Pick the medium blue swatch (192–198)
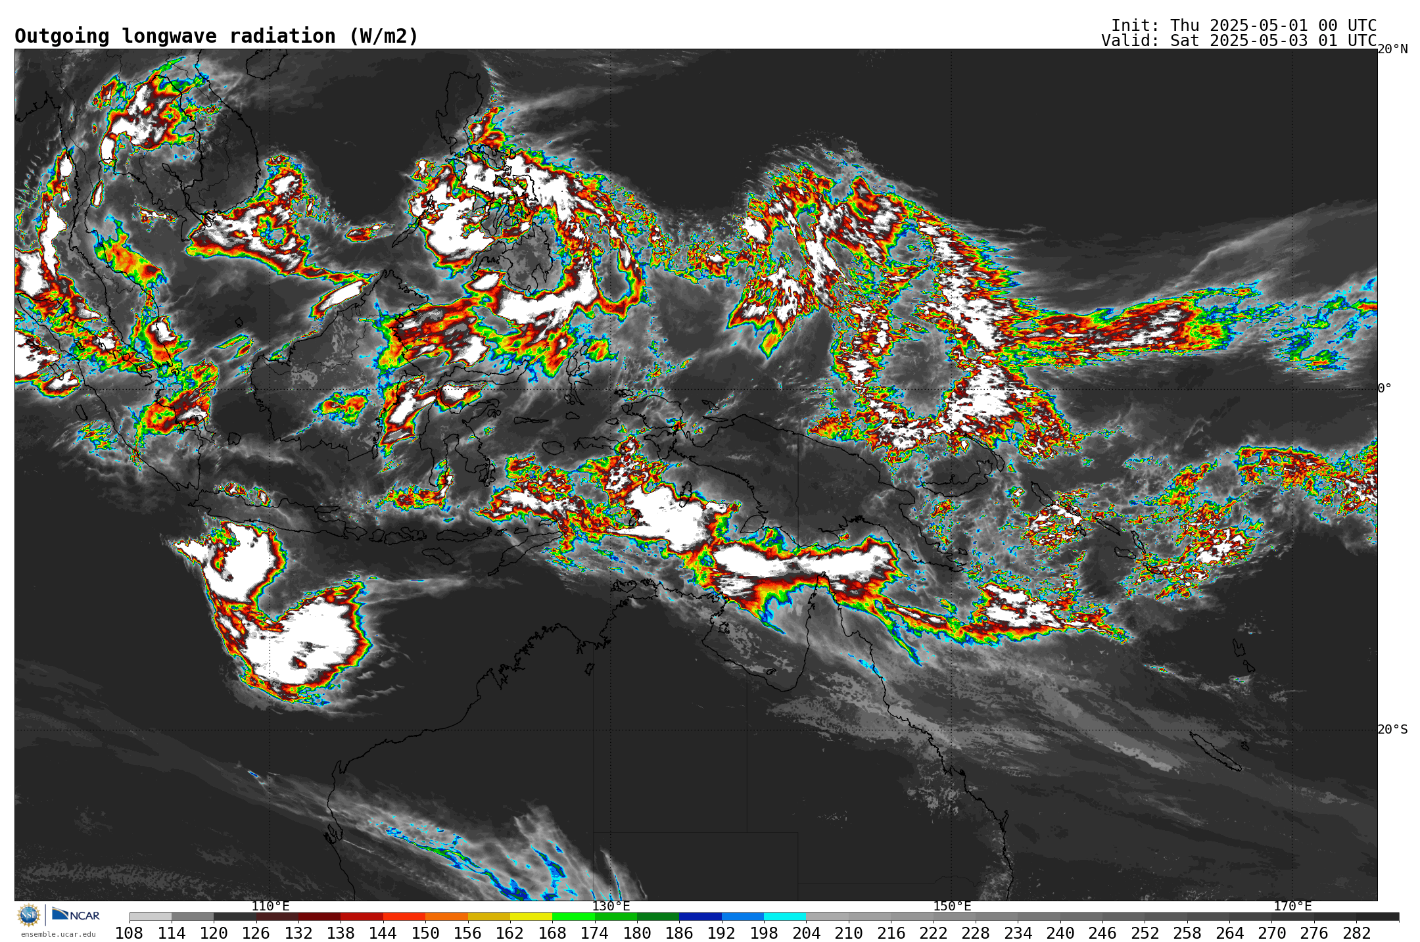The image size is (1420, 942). (x=743, y=916)
